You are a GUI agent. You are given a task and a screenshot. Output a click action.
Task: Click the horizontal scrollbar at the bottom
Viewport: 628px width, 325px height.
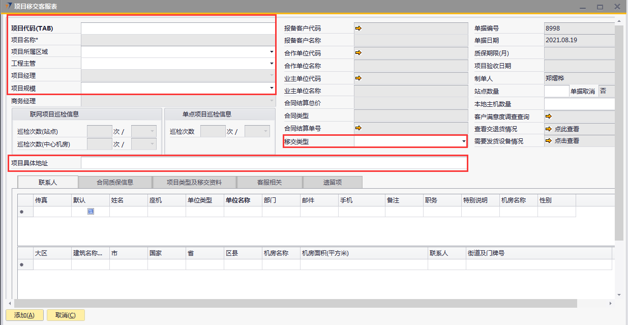click(x=295, y=303)
